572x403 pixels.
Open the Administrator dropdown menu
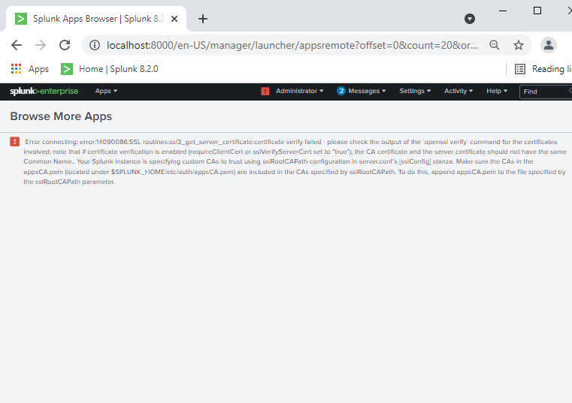299,91
